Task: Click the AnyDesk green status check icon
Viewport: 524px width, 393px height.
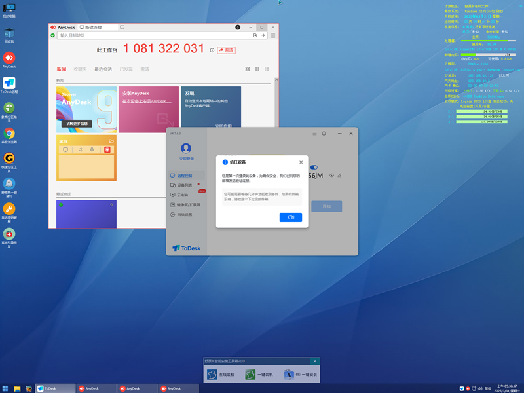Action: point(53,35)
